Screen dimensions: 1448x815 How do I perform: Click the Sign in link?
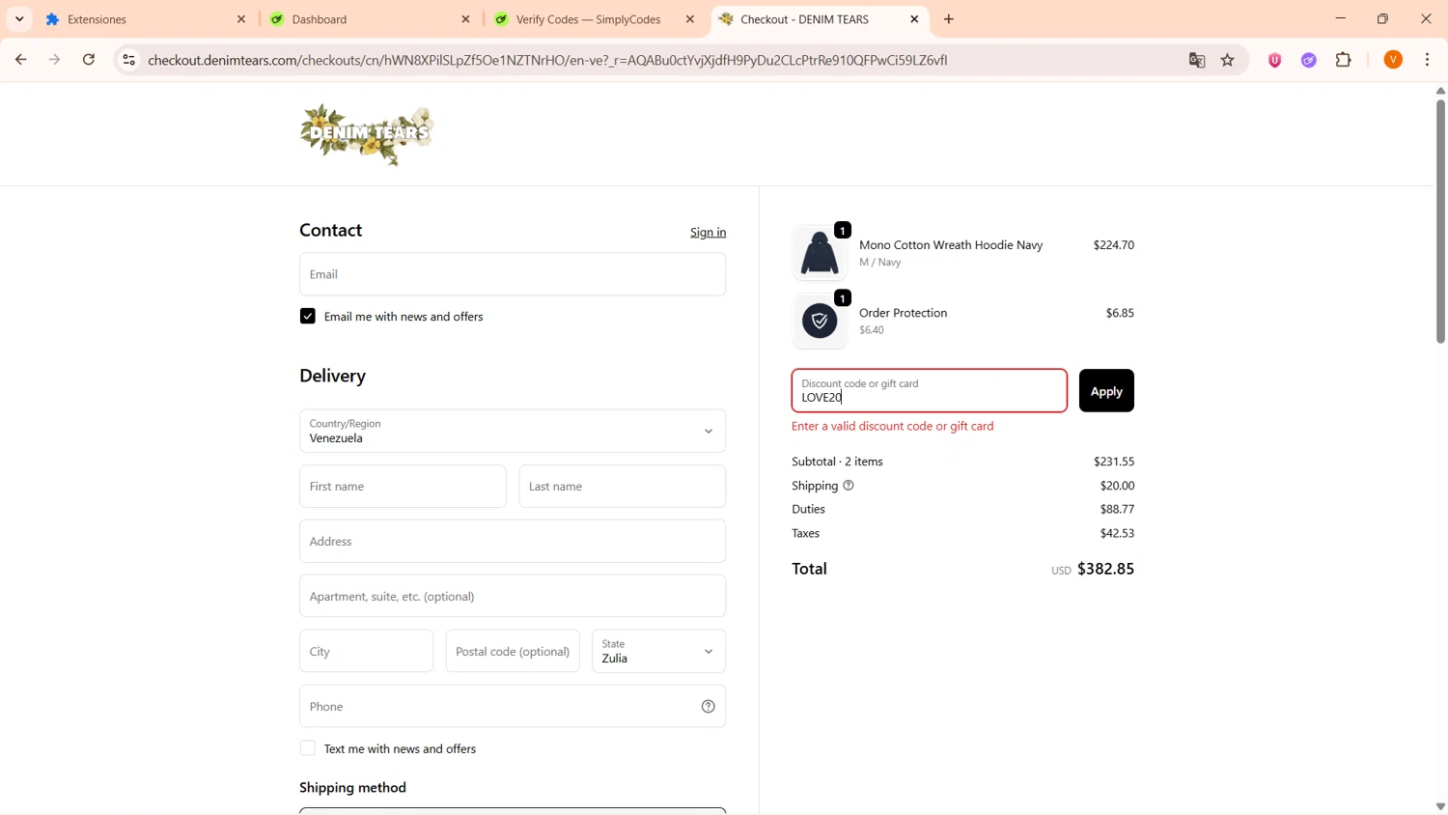(708, 232)
